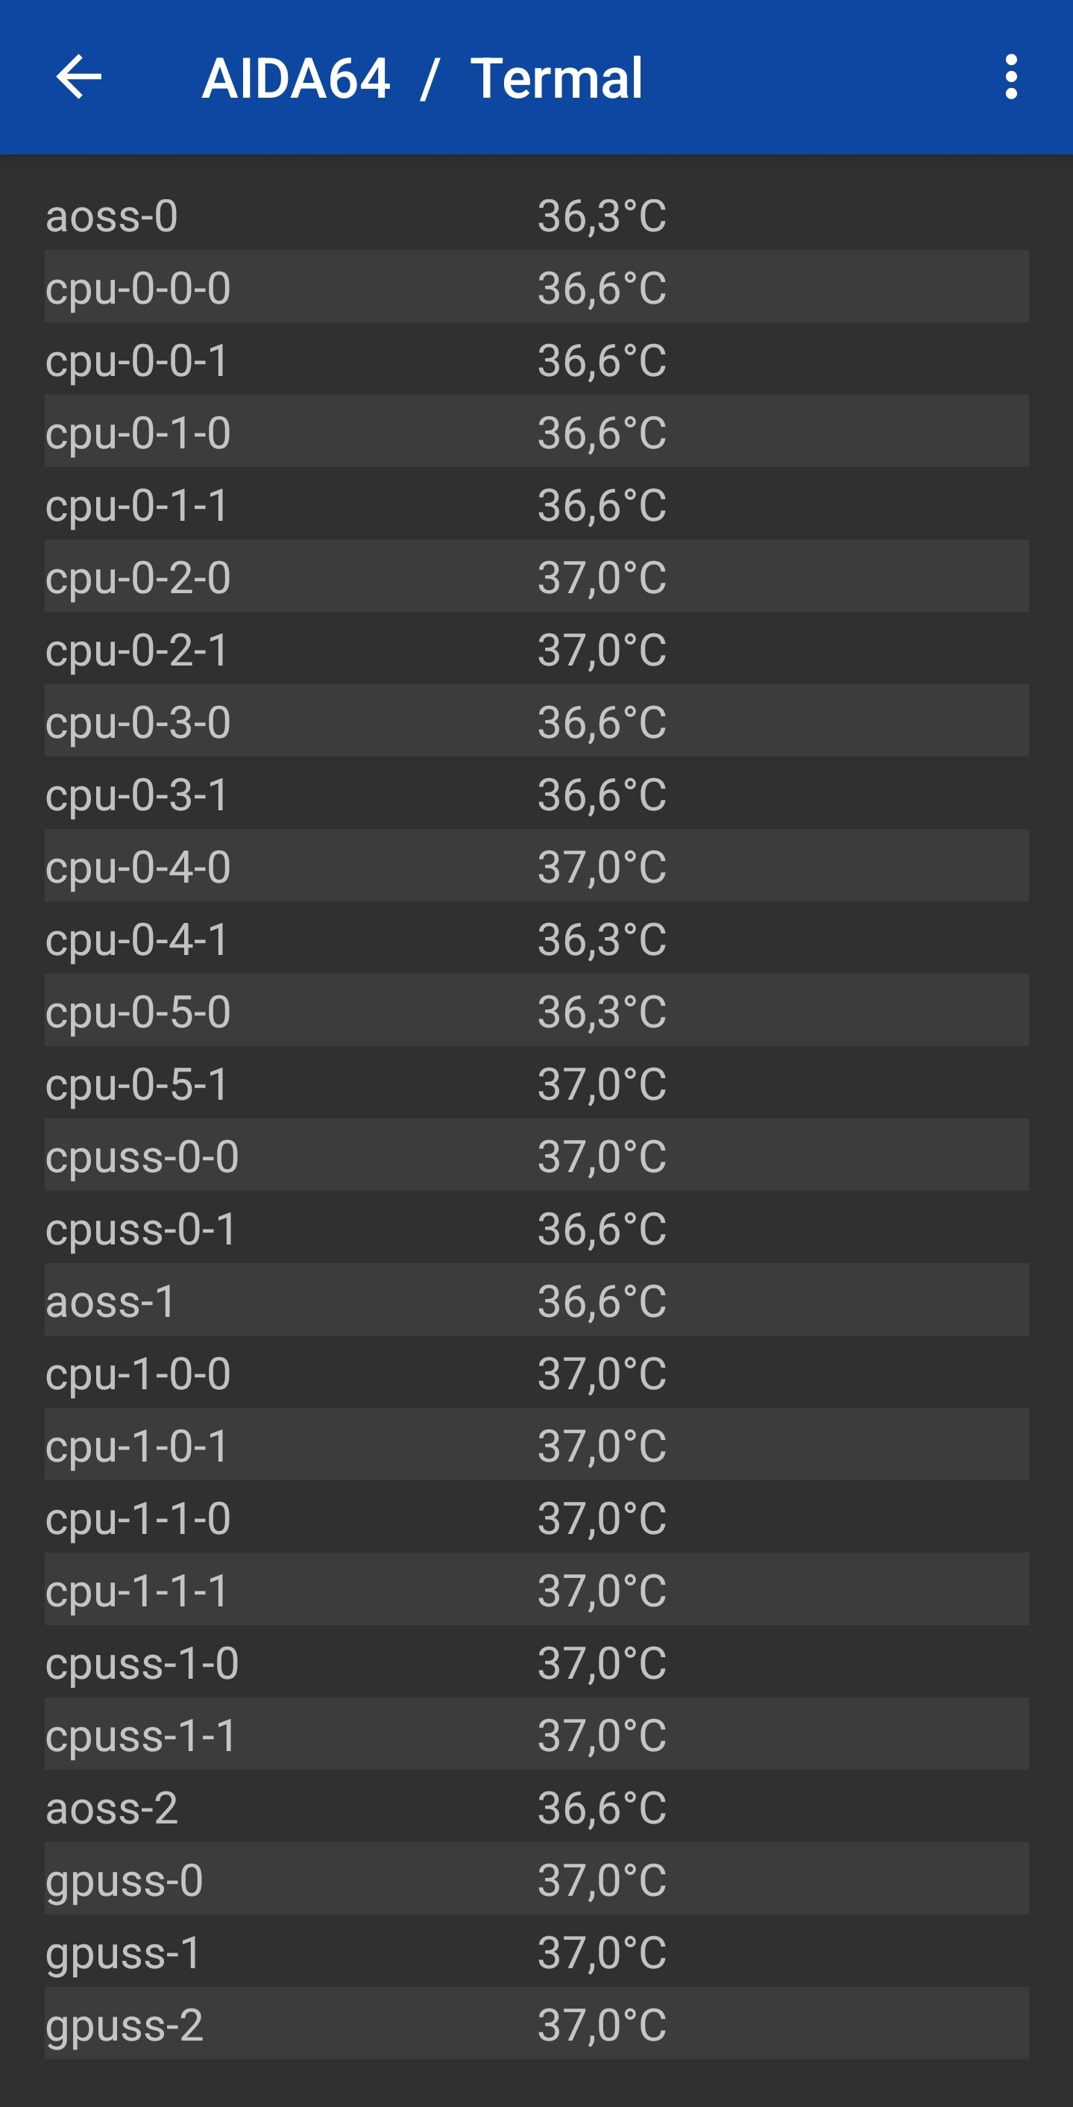Tap the gpuss-2 temperature row

point(536,2024)
